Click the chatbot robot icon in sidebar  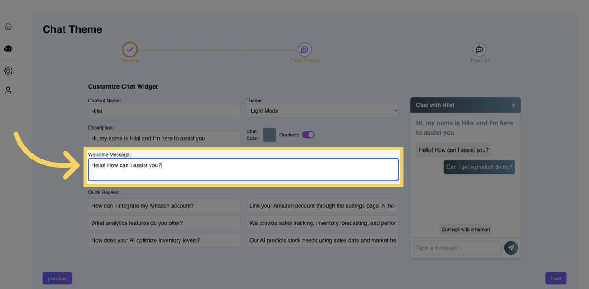(x=8, y=48)
